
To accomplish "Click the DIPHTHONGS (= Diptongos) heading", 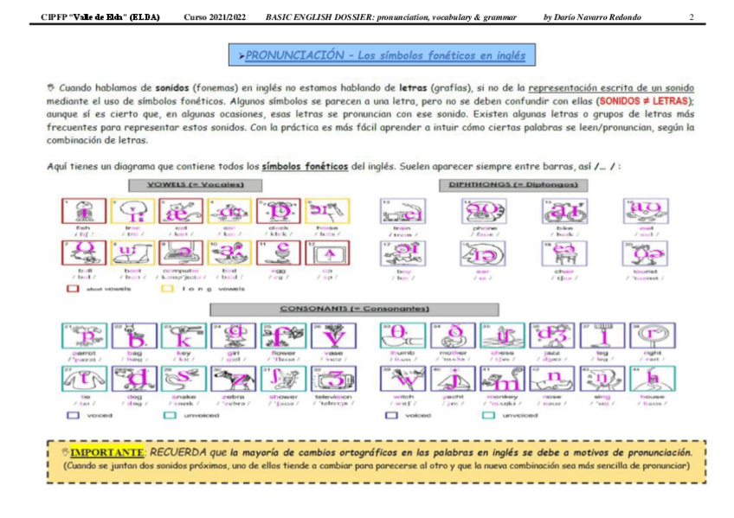I will point(513,185).
